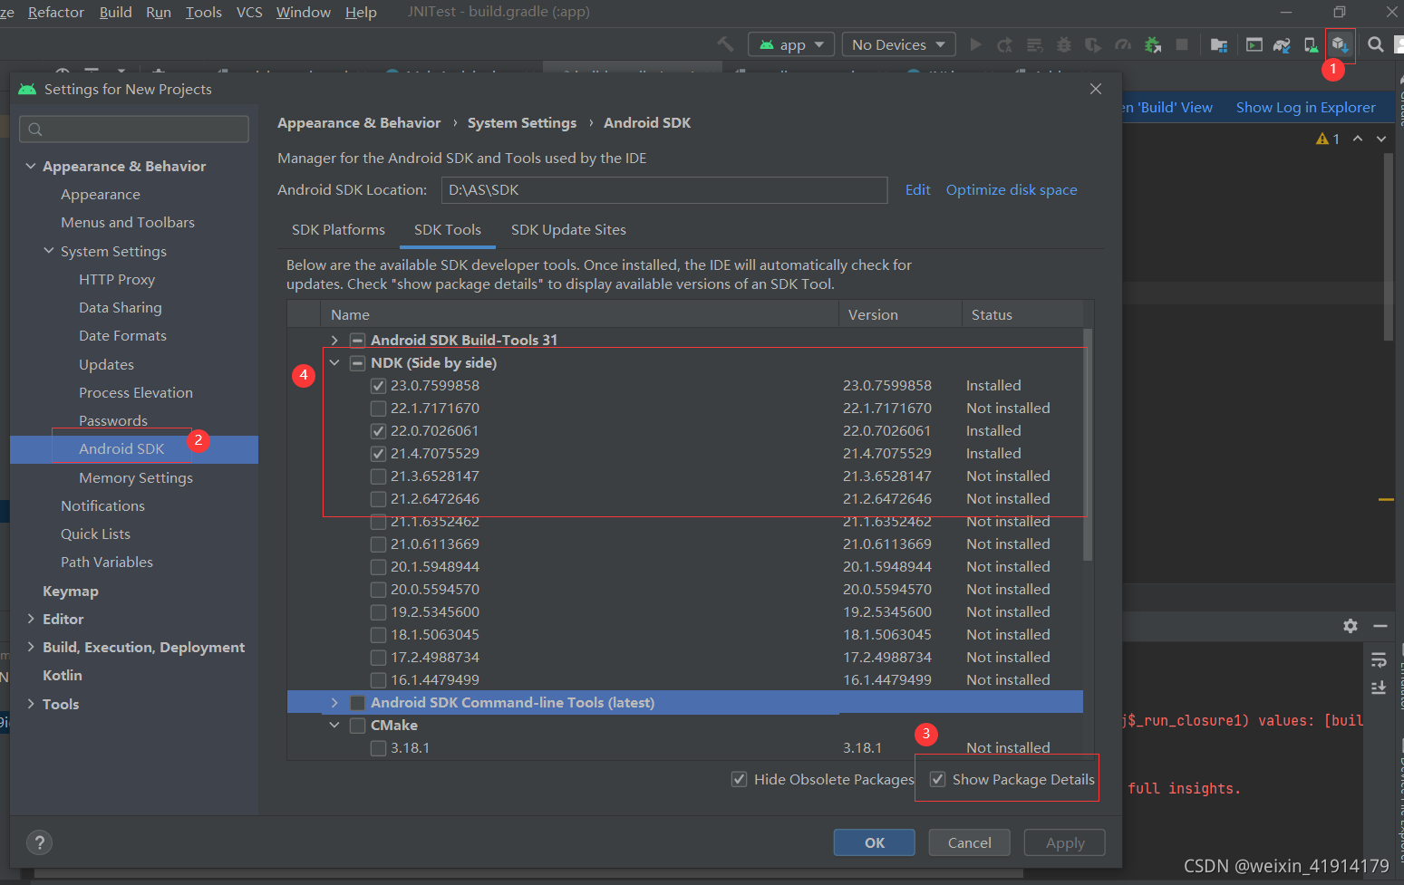Viewport: 1404px width, 885px height.
Task: Collapse System Settings tree node
Action: point(49,251)
